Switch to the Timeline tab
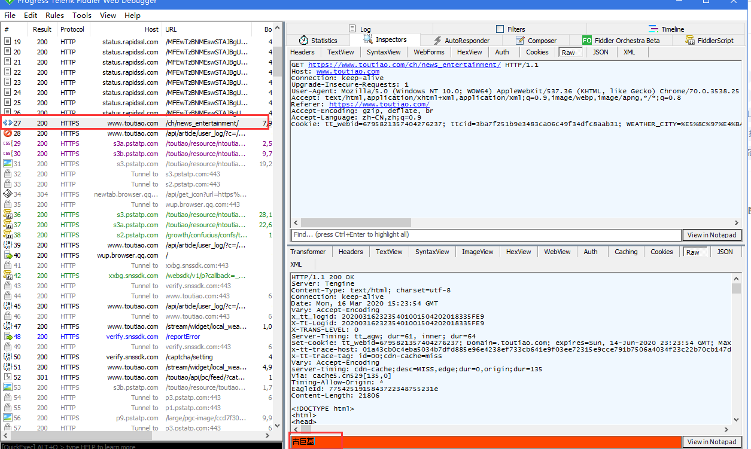Viewport: 751px width, 449px height. 667,29
